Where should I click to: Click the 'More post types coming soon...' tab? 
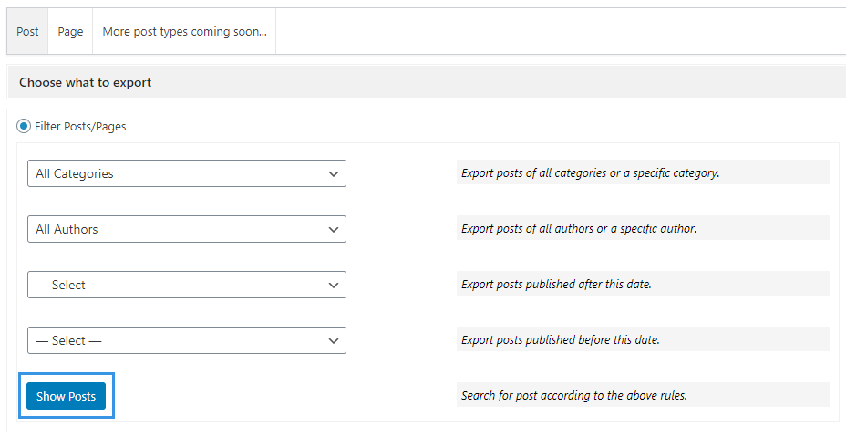(184, 31)
